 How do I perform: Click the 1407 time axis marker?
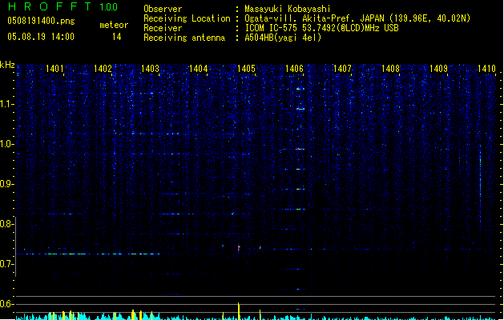[x=342, y=69]
